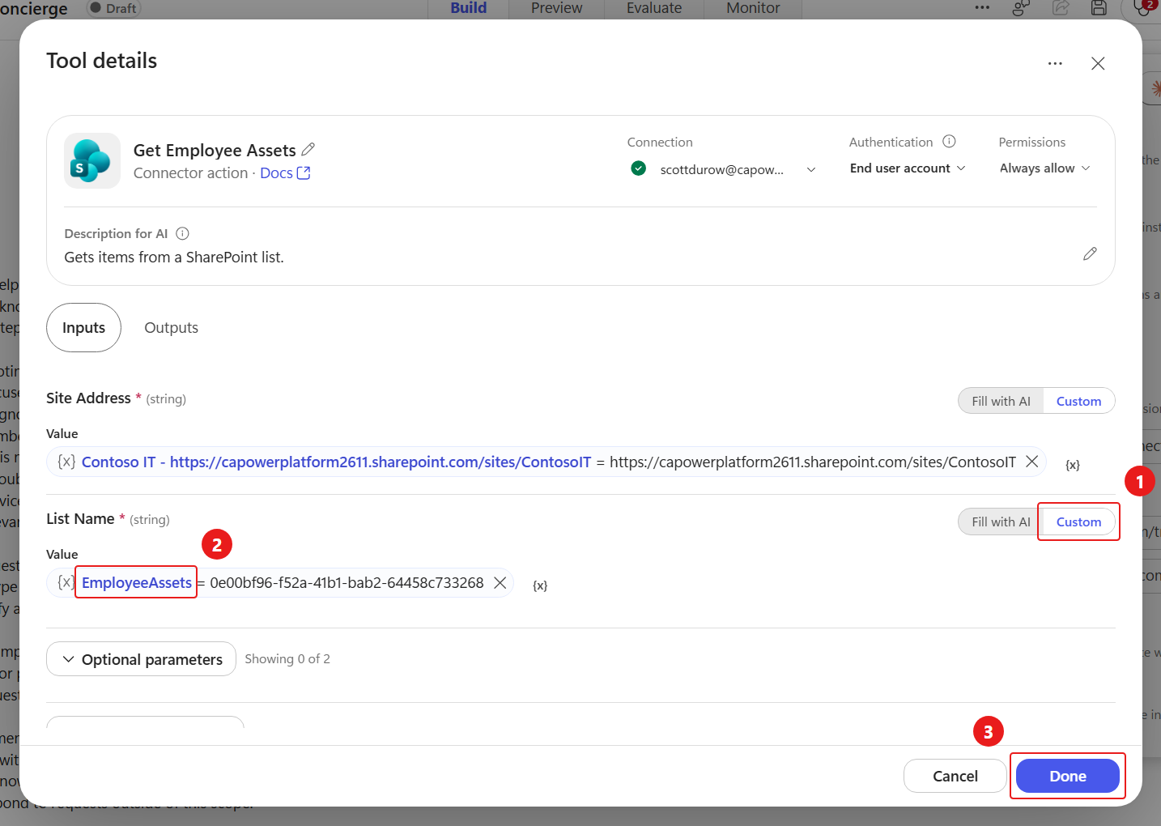Open the top bar more options ellipsis

tap(982, 8)
